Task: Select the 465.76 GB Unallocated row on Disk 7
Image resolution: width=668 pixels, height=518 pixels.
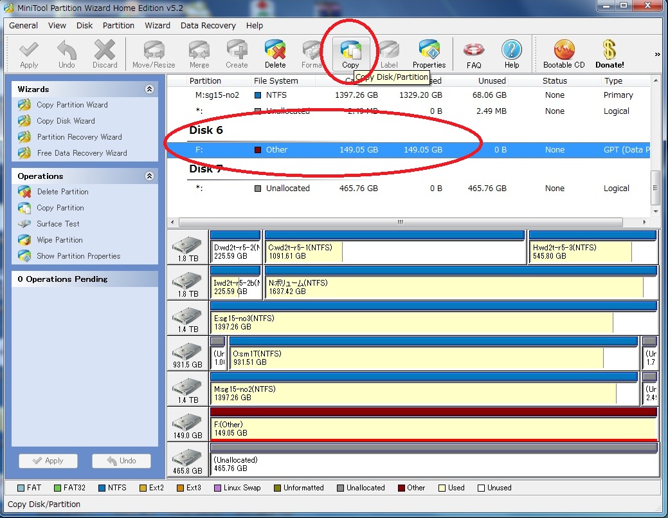Action: (408, 189)
